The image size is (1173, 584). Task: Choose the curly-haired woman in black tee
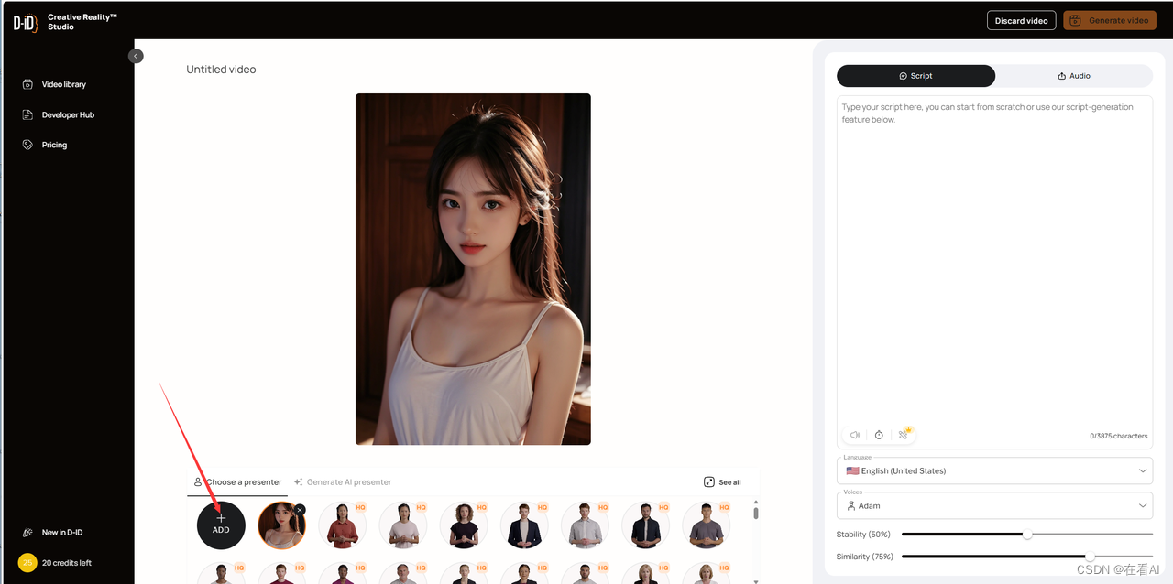click(x=463, y=525)
